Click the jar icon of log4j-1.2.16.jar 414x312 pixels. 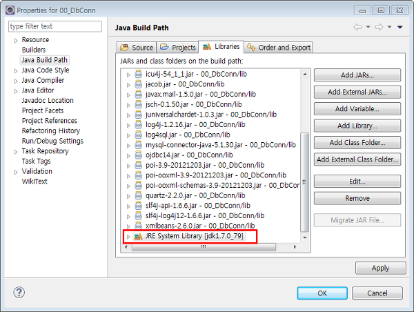(x=139, y=125)
